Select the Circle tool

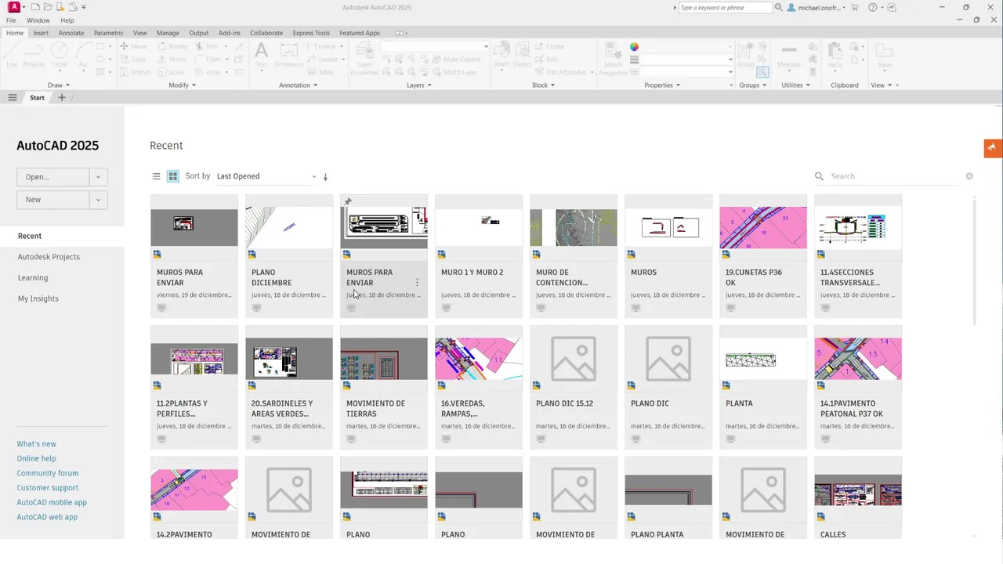[60, 55]
